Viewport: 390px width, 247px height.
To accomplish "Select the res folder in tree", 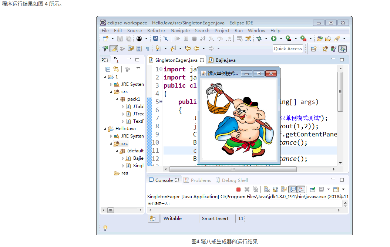I will [121, 173].
